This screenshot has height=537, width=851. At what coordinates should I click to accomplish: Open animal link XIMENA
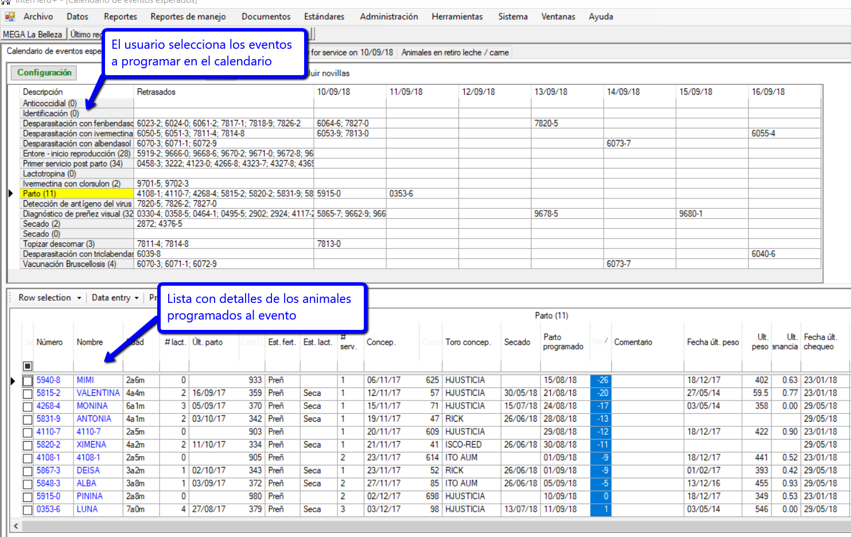[x=91, y=445]
